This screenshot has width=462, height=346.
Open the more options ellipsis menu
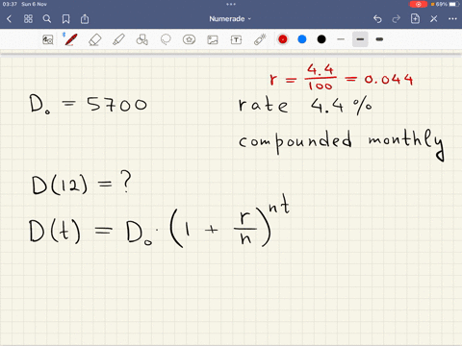tap(452, 19)
